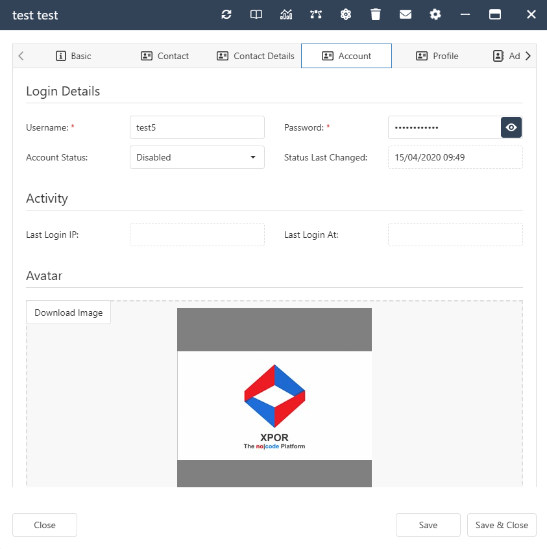Viewport: 547px width, 549px height.
Task: Open the analytics chart icon
Action: pos(286,14)
